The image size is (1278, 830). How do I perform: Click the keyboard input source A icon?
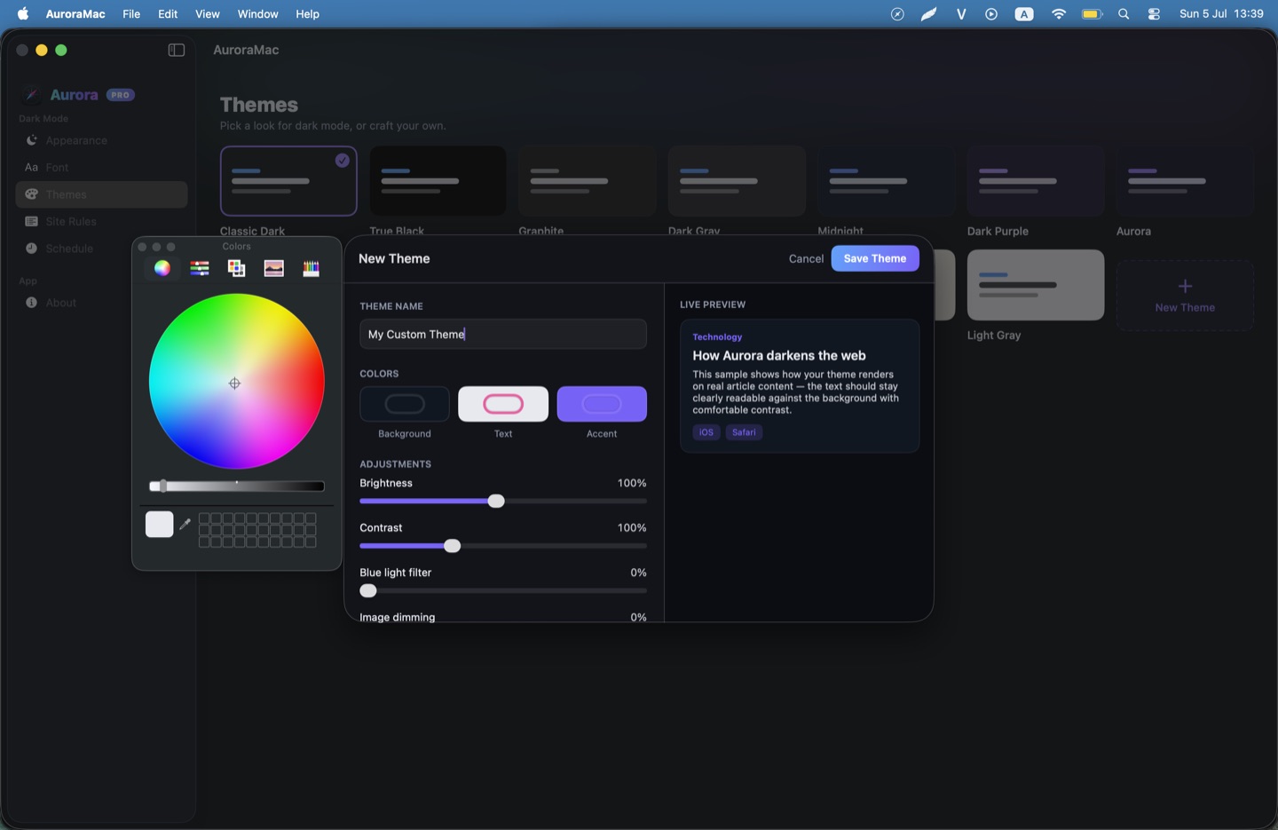[x=1024, y=14]
